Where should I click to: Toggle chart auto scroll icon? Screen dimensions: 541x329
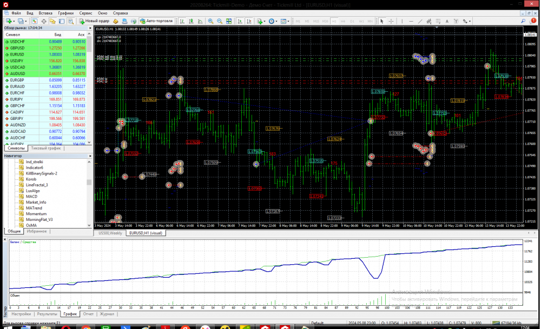coord(240,21)
